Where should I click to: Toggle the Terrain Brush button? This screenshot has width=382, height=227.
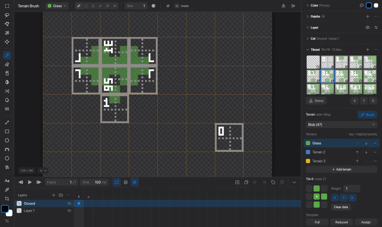coord(368,115)
